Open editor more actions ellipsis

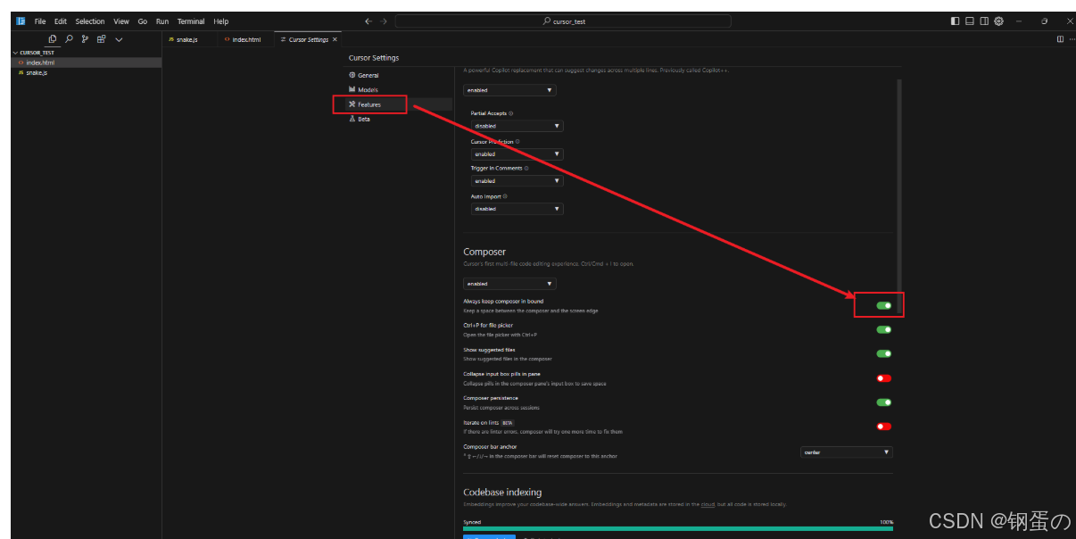[x=1071, y=39]
